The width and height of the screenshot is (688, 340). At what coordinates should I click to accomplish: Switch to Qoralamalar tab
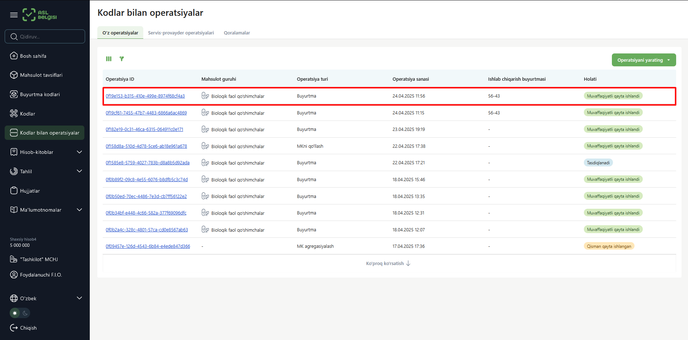click(237, 33)
